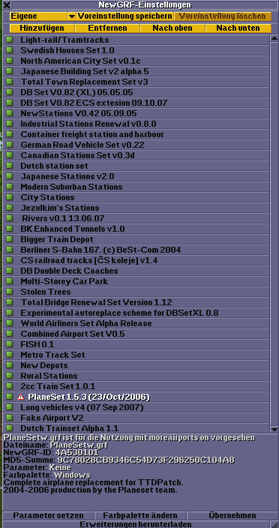The width and height of the screenshot is (279, 528).
Task: Select DB Set V0.82 ECS extesion row
Action: point(136,103)
